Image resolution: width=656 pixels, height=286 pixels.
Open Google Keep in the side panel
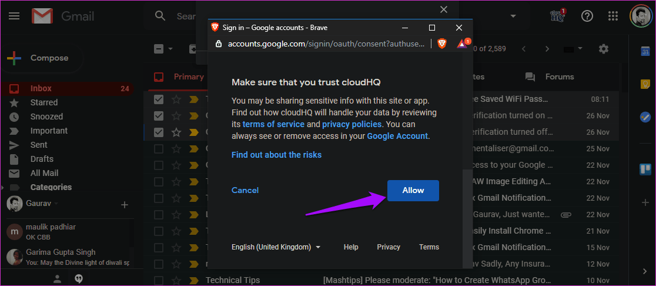pyautogui.click(x=645, y=84)
